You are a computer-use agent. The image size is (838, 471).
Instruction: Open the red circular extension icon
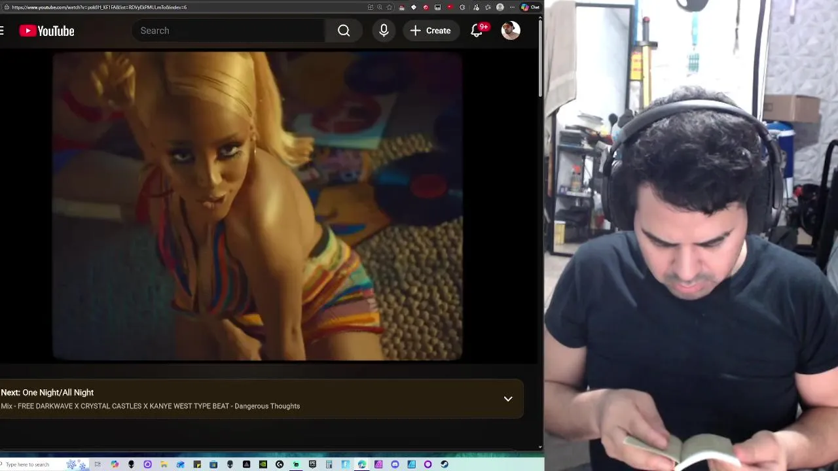coord(426,7)
